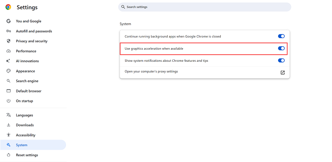Click the key icon for Autofill and passwords
Viewport: 332px width, 162px height.
point(8,31)
